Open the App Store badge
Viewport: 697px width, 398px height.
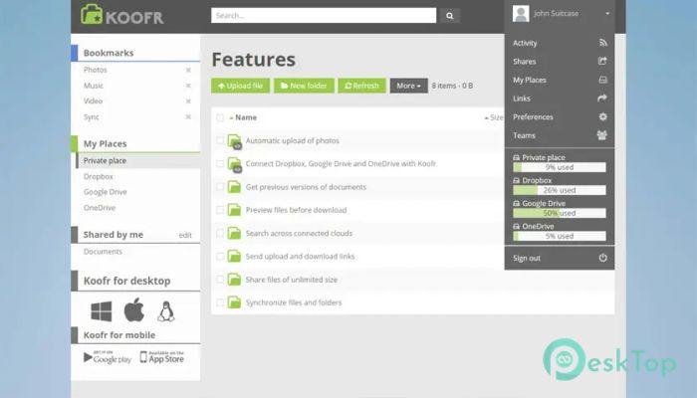click(x=161, y=357)
